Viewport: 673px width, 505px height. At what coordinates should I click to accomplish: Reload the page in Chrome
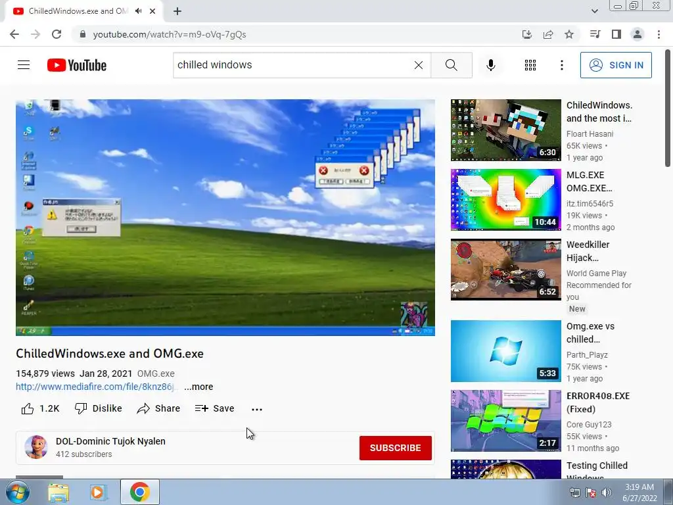tap(57, 34)
